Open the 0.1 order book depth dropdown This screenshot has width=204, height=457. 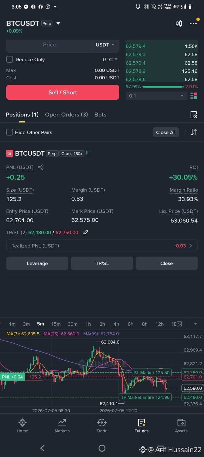pos(156,96)
